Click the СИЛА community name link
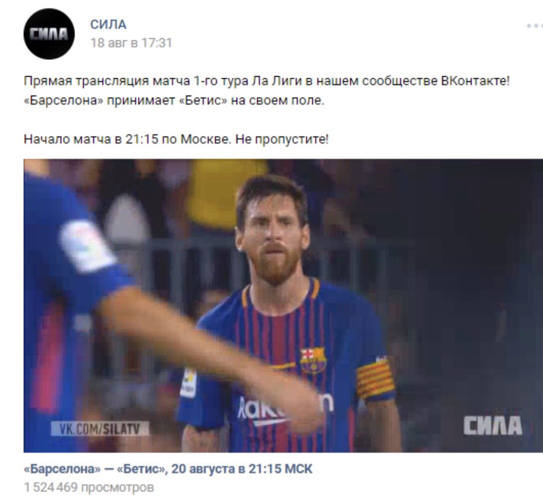 (x=109, y=24)
